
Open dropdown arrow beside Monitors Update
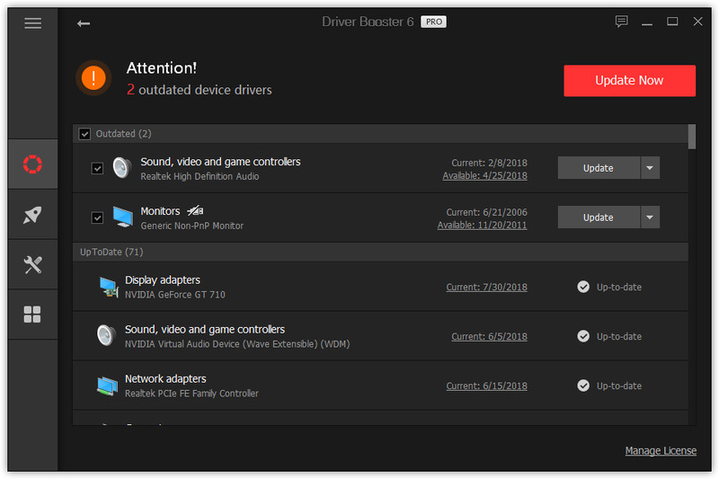point(650,217)
